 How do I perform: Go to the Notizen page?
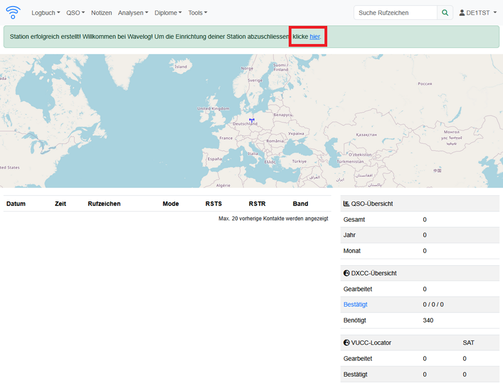[x=101, y=13]
